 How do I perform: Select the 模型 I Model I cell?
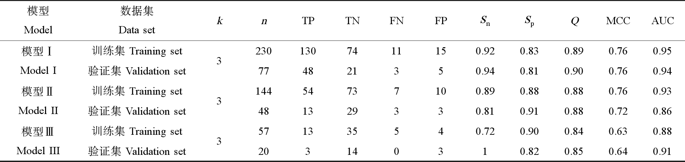(x=38, y=61)
